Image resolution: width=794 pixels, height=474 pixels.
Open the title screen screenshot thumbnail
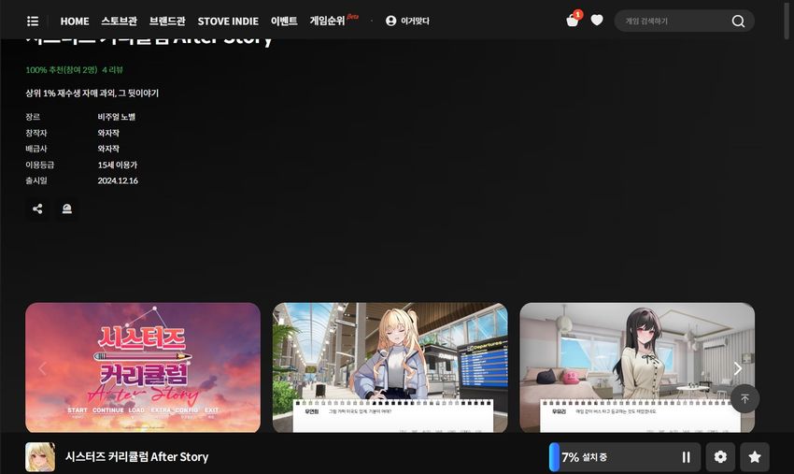(143, 367)
